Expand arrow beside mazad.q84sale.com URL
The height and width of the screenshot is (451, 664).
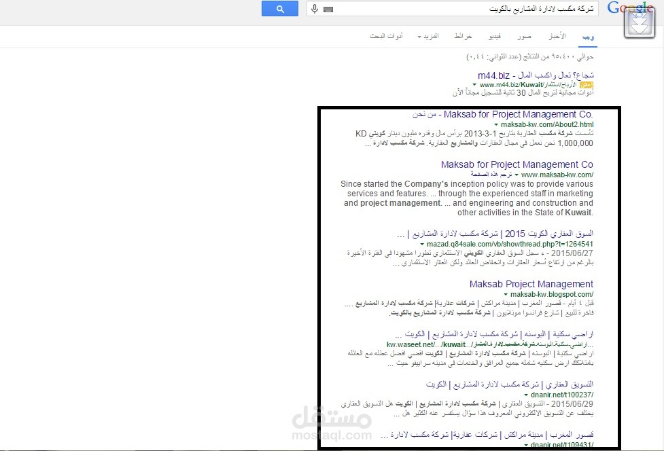(422, 245)
